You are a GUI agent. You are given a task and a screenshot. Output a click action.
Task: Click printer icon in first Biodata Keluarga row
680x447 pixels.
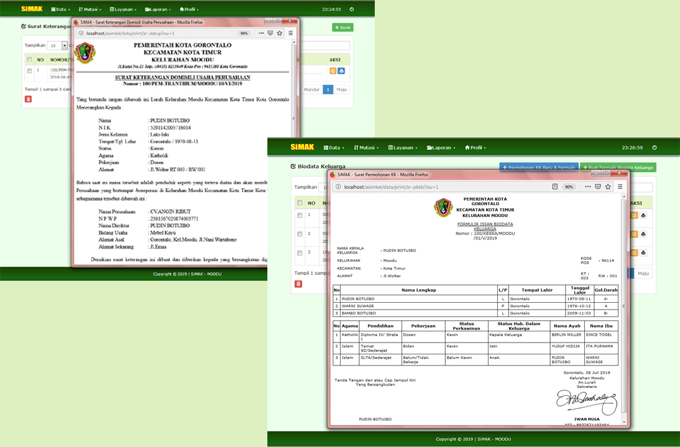pyautogui.click(x=643, y=216)
